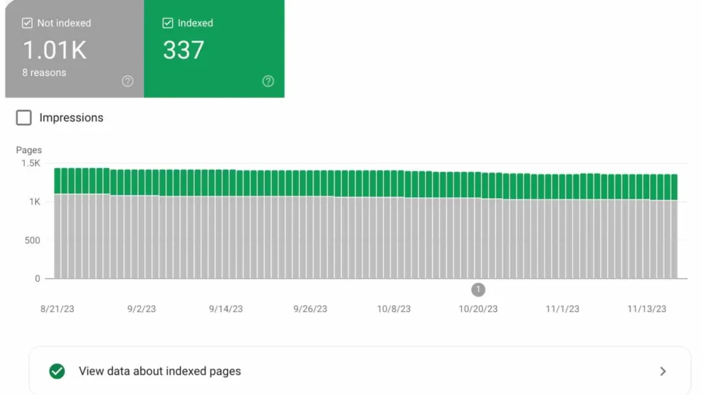Click the 8 reasons text

[44, 73]
